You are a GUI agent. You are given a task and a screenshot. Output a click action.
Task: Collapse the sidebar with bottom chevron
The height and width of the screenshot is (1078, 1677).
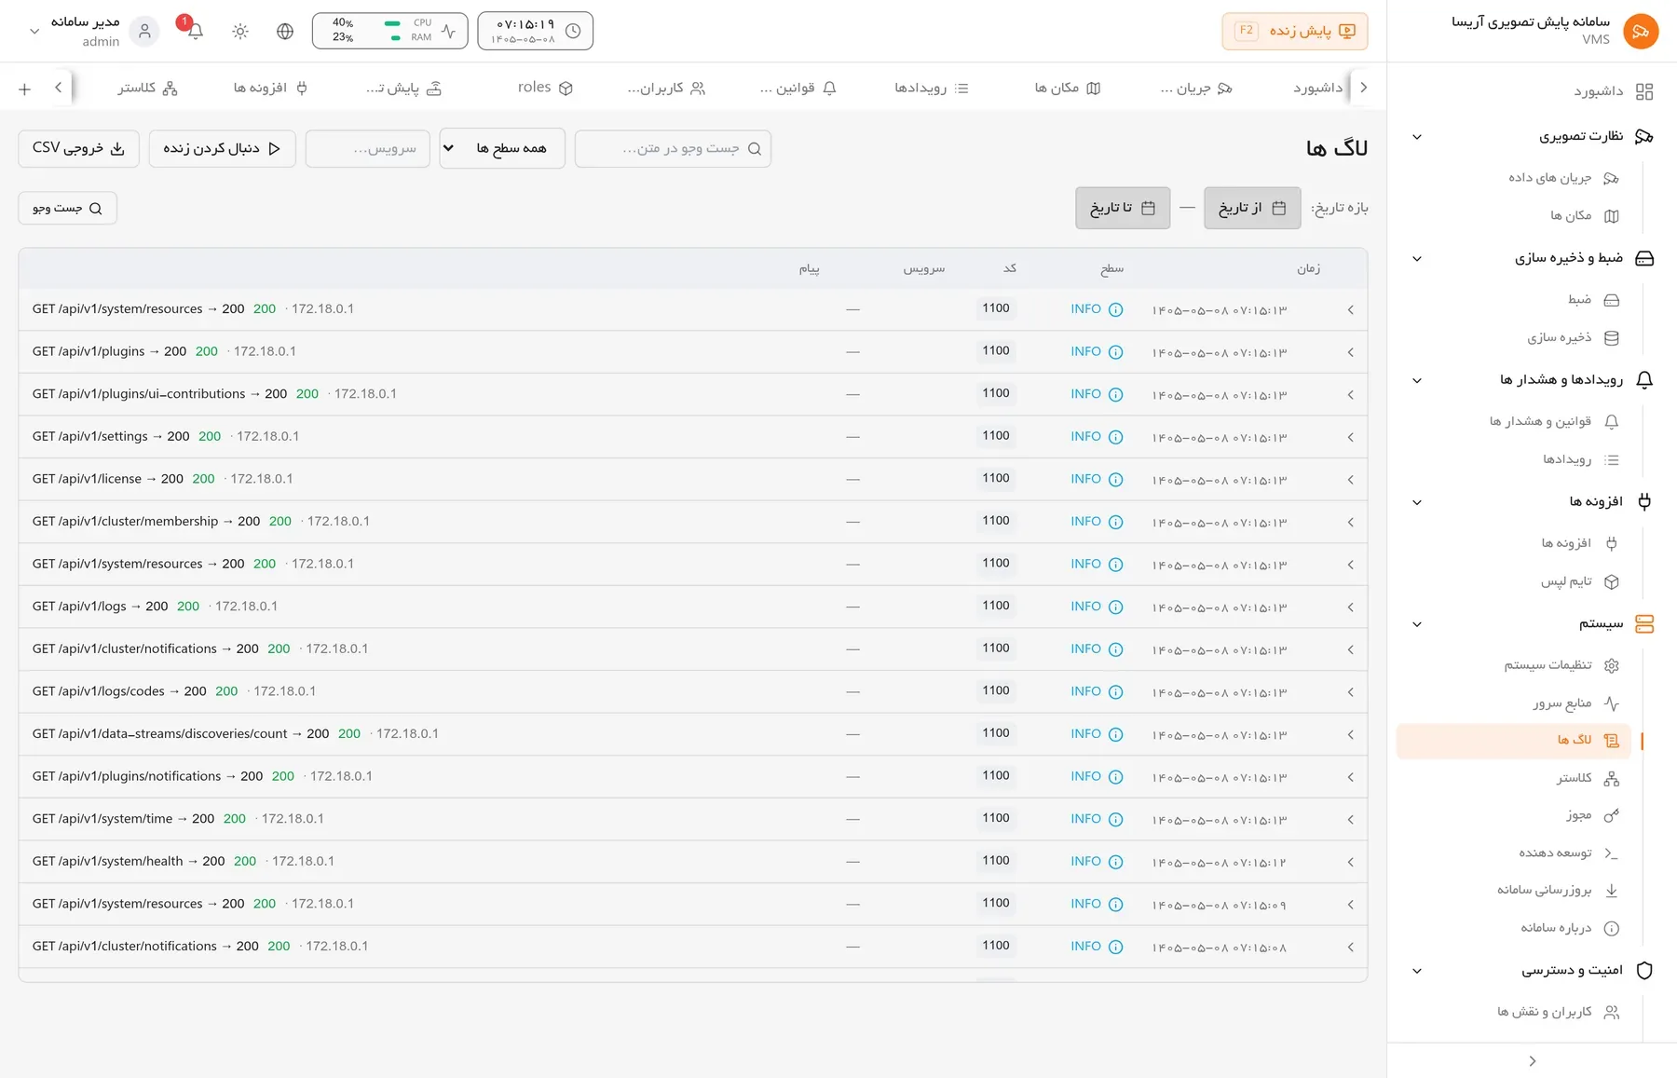tap(1533, 1061)
